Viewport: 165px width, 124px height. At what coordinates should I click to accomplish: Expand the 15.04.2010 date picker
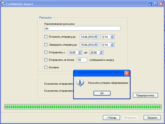coord(96,45)
